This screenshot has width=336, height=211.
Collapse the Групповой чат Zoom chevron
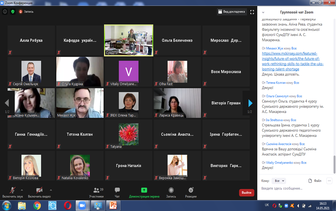tap(263, 12)
